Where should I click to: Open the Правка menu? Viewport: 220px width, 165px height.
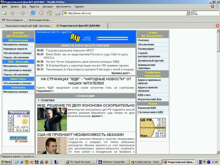(14, 7)
